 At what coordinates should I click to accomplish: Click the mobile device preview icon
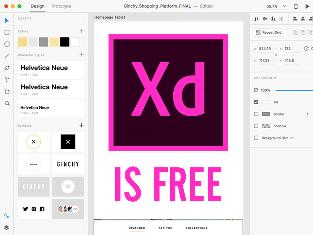pyautogui.click(x=296, y=6)
